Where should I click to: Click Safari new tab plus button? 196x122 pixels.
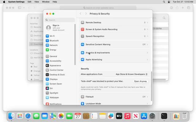[x=183, y=8]
